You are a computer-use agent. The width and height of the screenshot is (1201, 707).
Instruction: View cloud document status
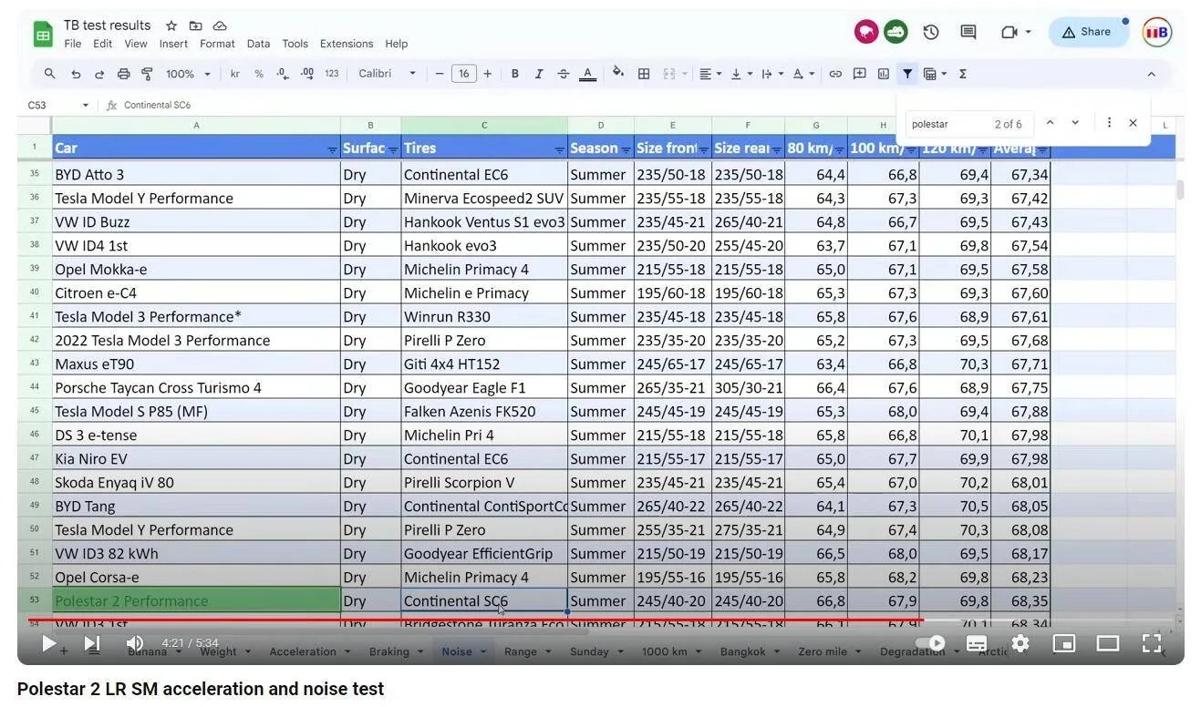(220, 26)
